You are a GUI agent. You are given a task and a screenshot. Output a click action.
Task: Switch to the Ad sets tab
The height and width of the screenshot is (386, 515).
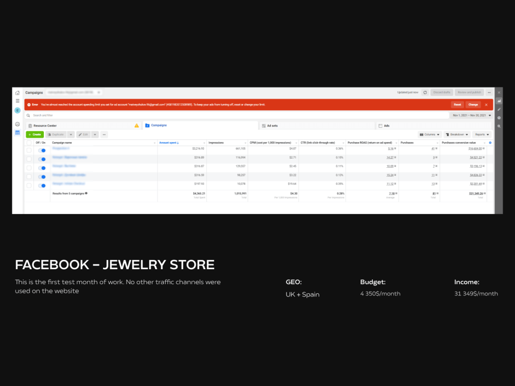[x=317, y=126]
